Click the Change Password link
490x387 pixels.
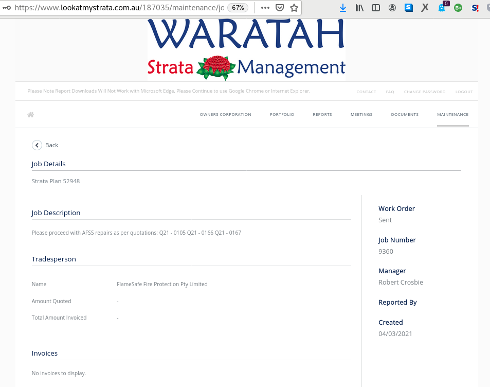[425, 92]
